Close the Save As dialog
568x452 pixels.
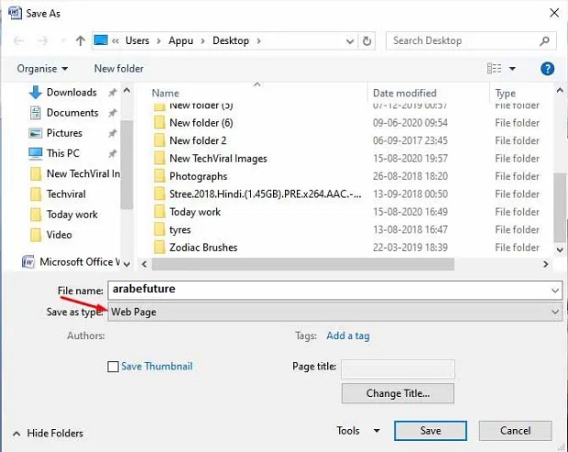(x=554, y=13)
